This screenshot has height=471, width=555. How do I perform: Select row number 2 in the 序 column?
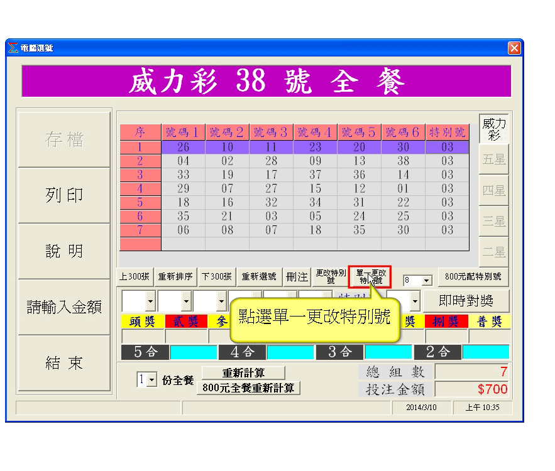point(141,161)
